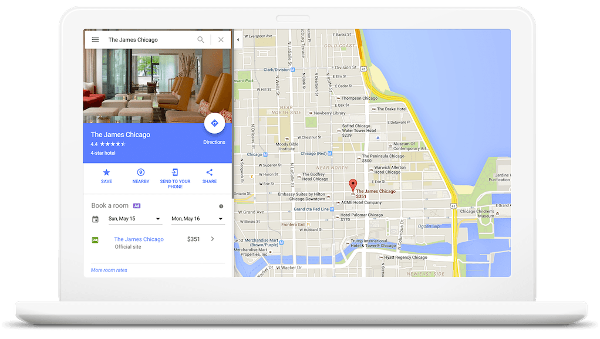Open More room rates link
Image resolution: width=600 pixels, height=339 pixels.
click(109, 270)
